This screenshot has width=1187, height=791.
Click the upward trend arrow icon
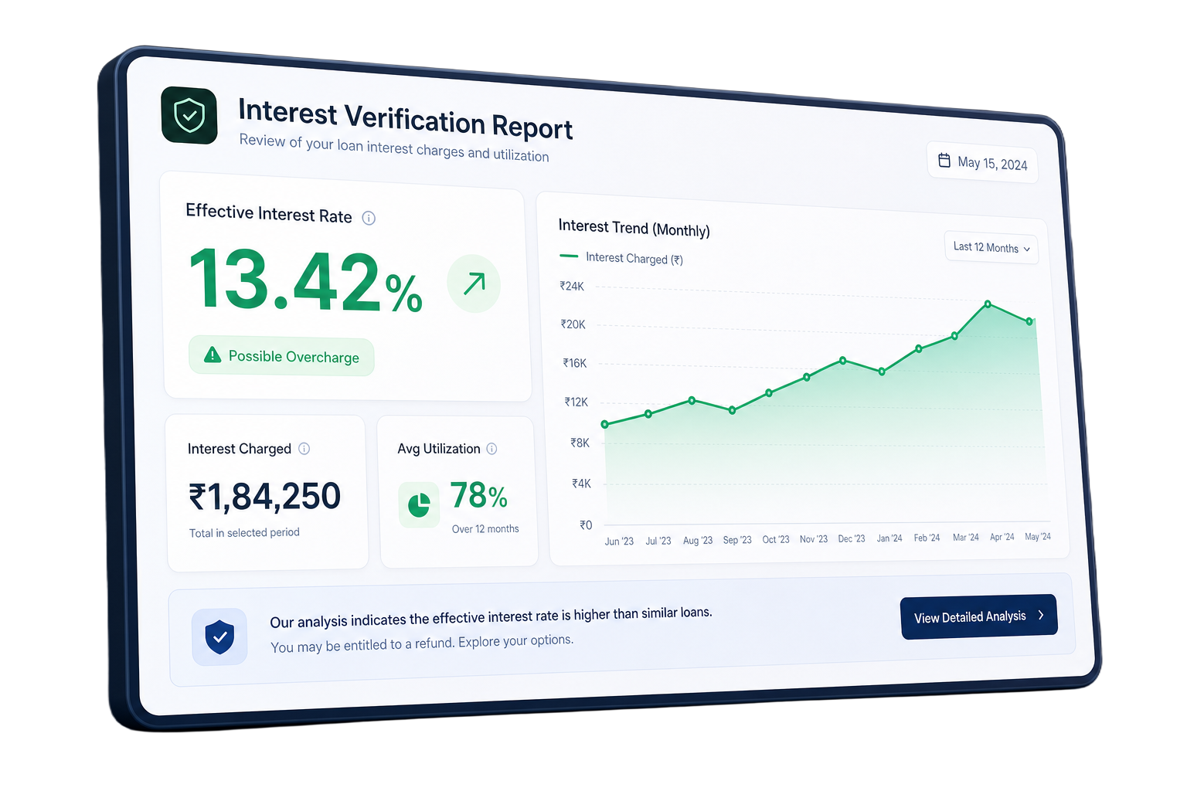(474, 283)
